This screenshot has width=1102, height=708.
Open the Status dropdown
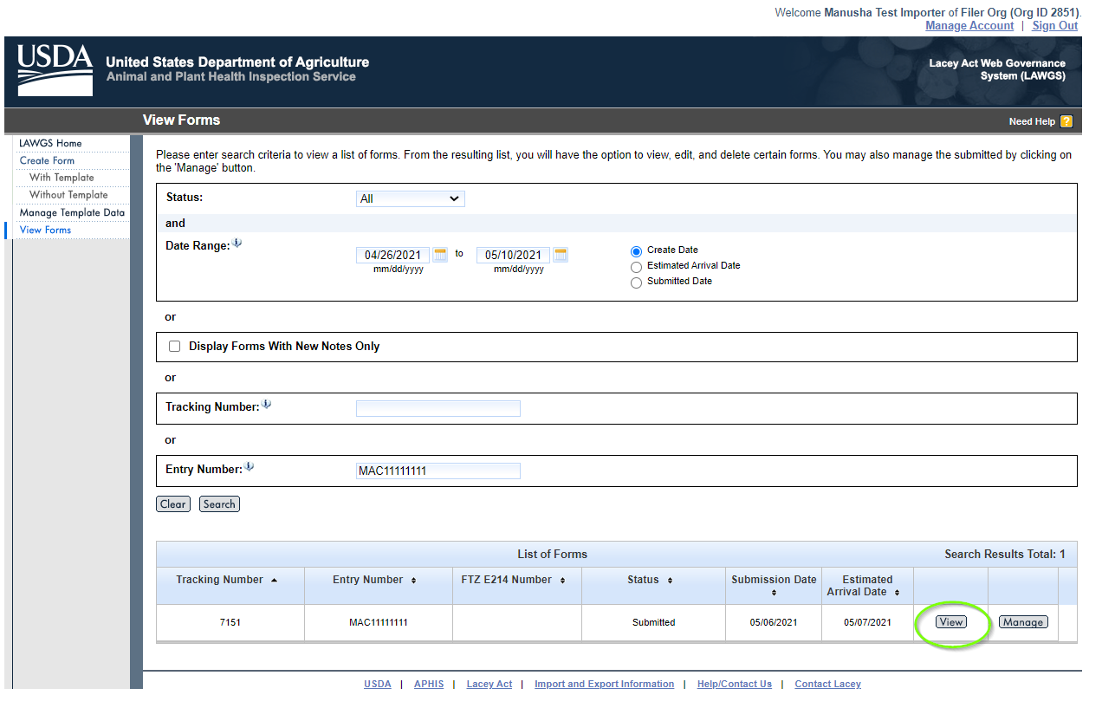(411, 199)
